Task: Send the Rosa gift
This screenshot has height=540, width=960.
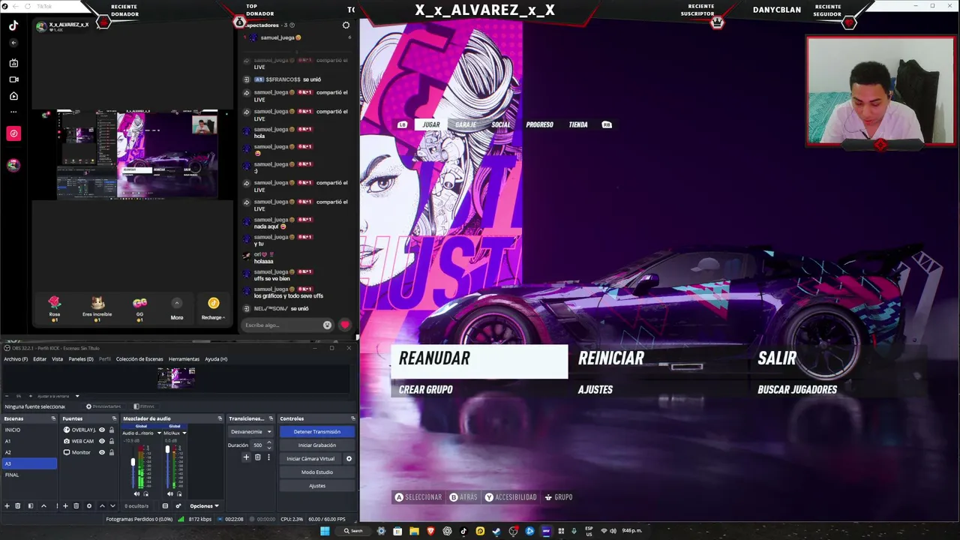Action: point(54,307)
